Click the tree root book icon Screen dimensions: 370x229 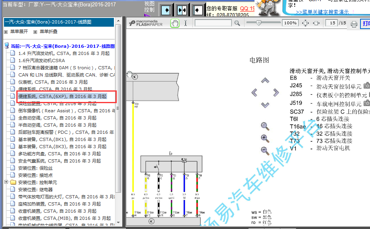tap(7, 45)
